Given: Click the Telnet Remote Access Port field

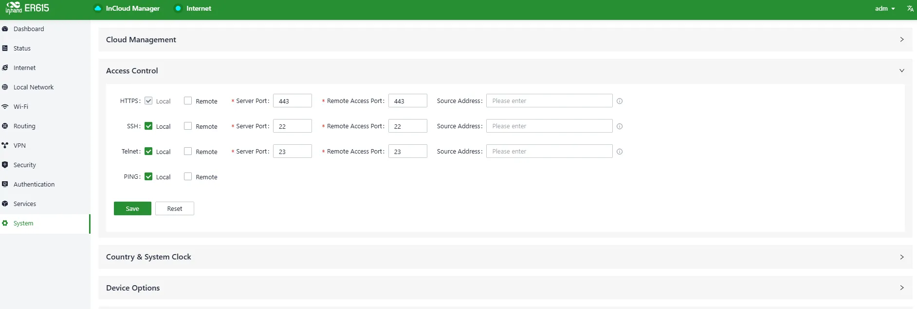Looking at the screenshot, I should 408,151.
